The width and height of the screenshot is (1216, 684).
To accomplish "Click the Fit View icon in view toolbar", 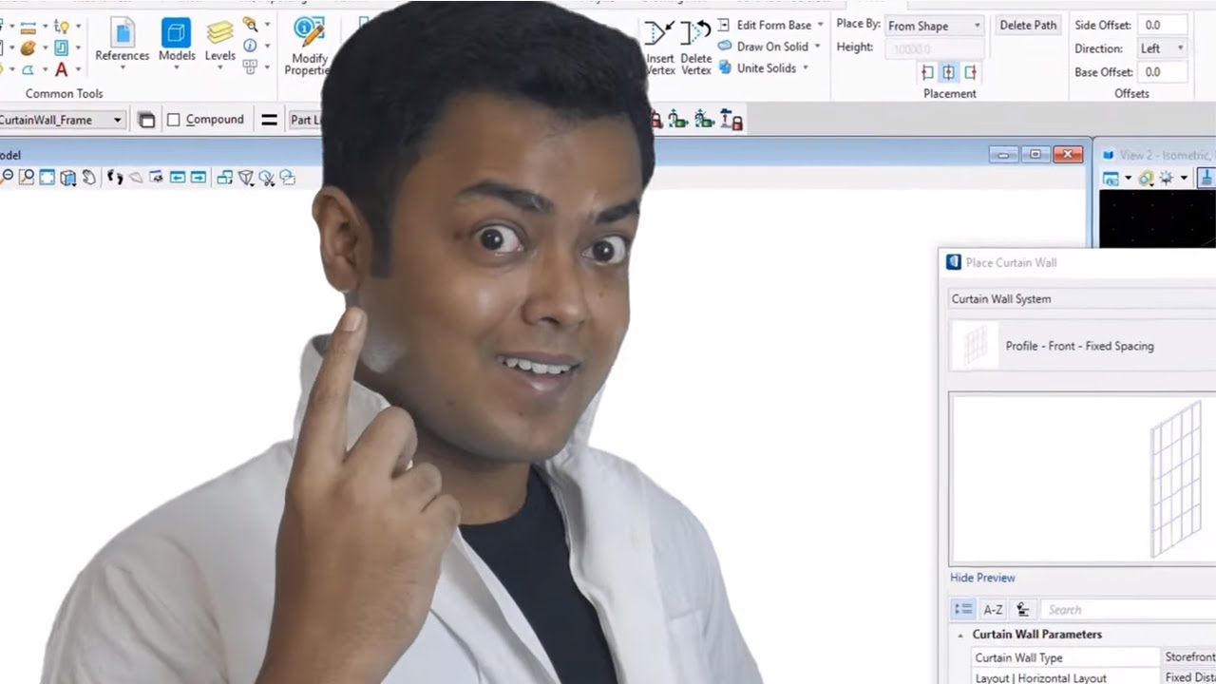I will 47,178.
